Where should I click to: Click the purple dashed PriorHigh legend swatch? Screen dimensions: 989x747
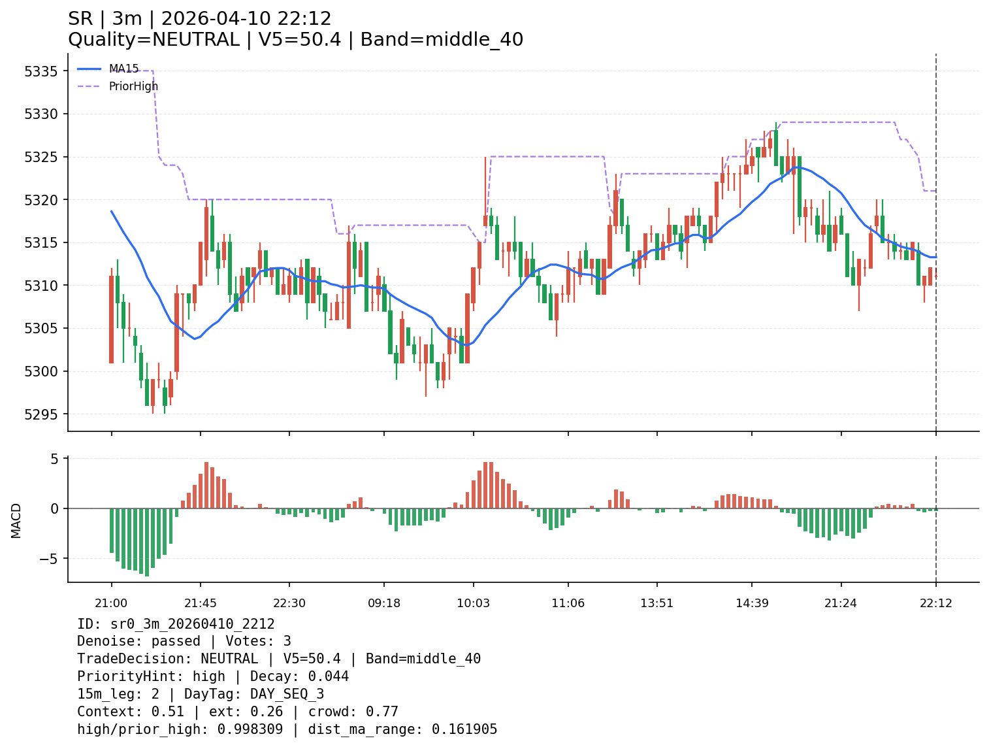click(x=89, y=86)
